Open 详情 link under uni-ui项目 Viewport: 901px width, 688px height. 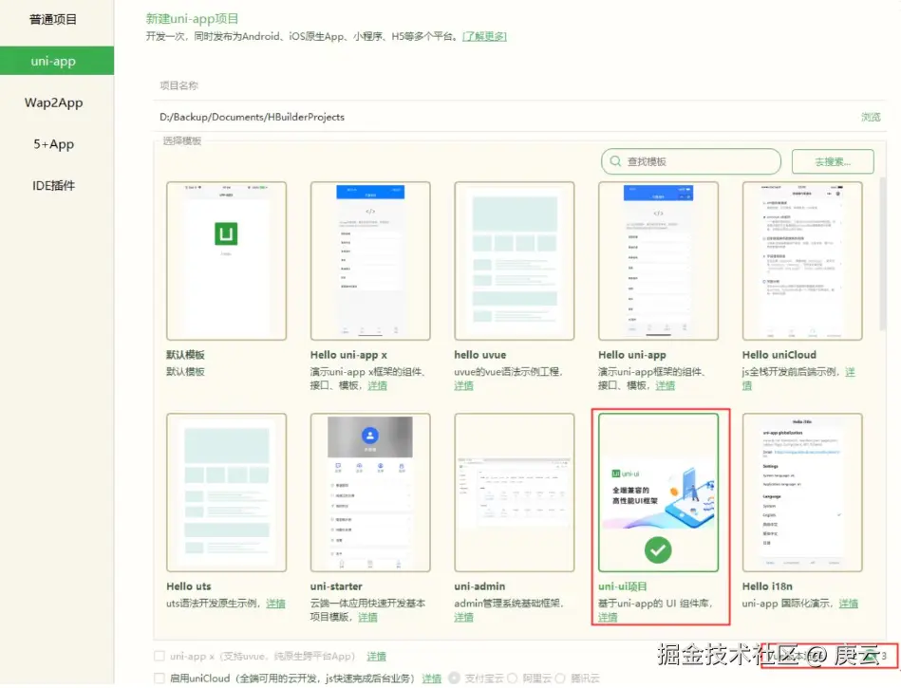pyautogui.click(x=608, y=617)
